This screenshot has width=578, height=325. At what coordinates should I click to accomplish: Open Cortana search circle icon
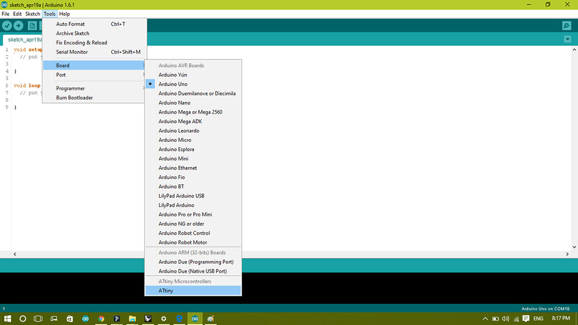click(x=23, y=319)
